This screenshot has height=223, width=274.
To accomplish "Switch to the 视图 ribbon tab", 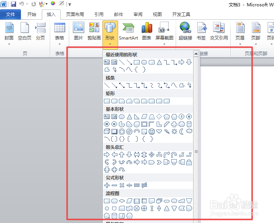I will click(157, 15).
